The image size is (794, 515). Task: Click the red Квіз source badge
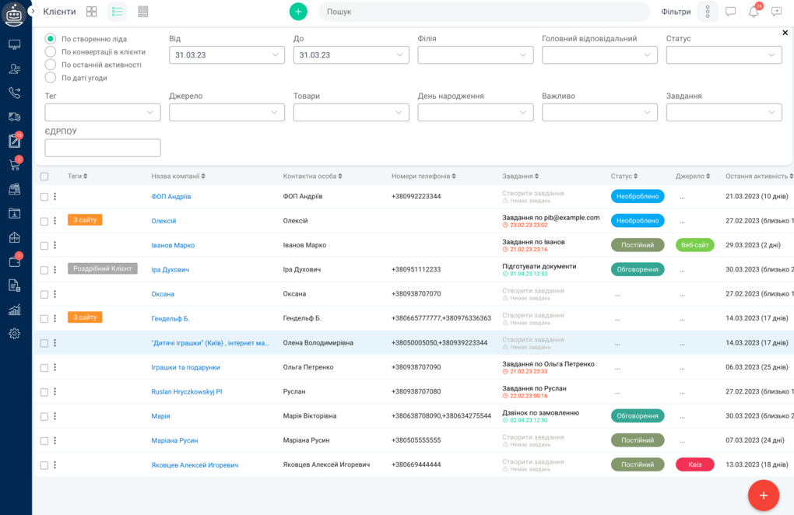click(694, 464)
